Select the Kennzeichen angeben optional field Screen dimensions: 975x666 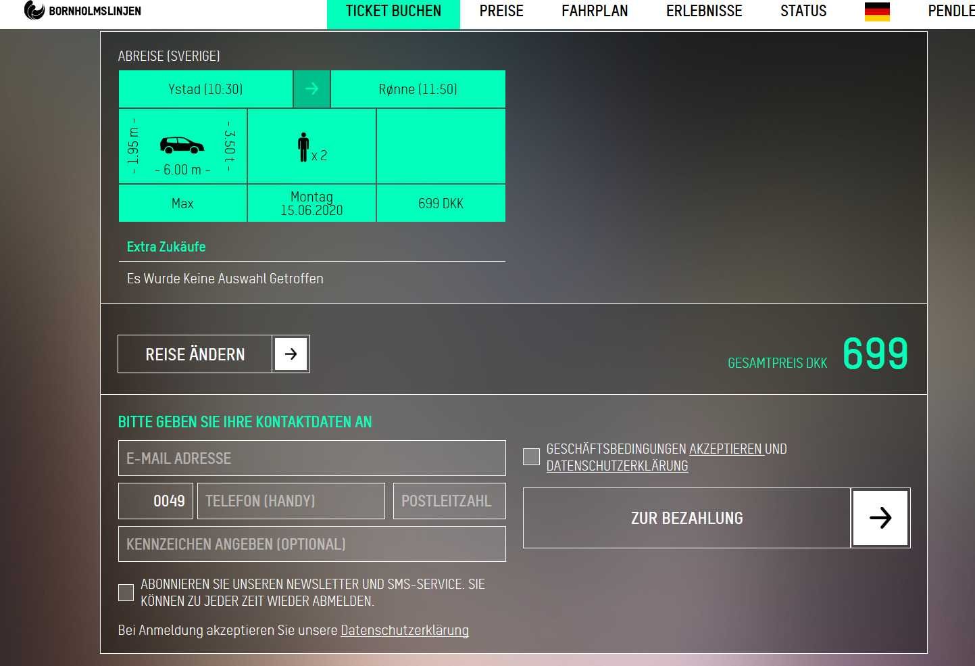point(311,544)
